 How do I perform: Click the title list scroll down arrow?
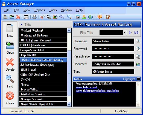(69, 104)
